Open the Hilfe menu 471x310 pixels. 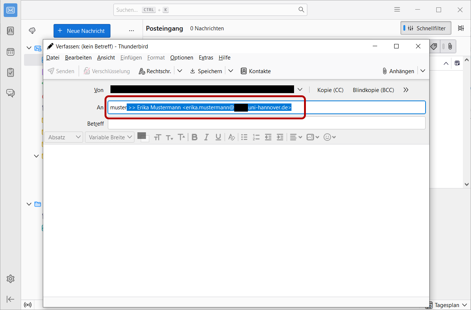coord(225,58)
